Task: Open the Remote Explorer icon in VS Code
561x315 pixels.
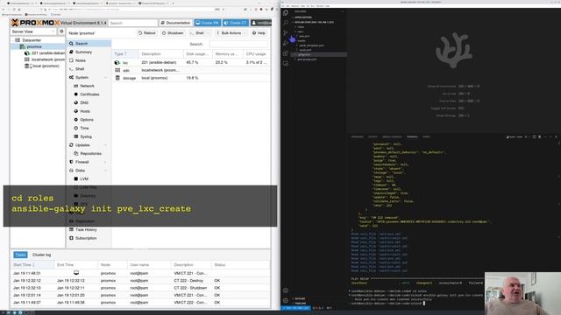Action: click(286, 64)
